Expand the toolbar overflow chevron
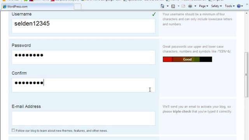This screenshot has width=249, height=140. 247,4
